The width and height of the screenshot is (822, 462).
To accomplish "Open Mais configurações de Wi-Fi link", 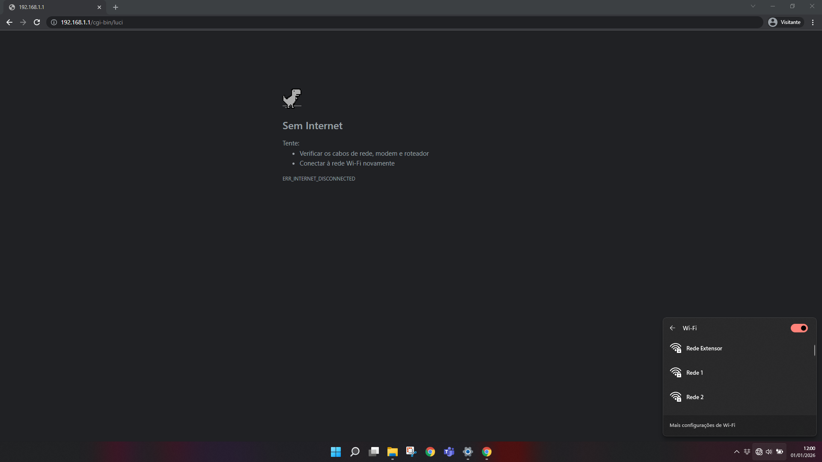I will tap(702, 425).
